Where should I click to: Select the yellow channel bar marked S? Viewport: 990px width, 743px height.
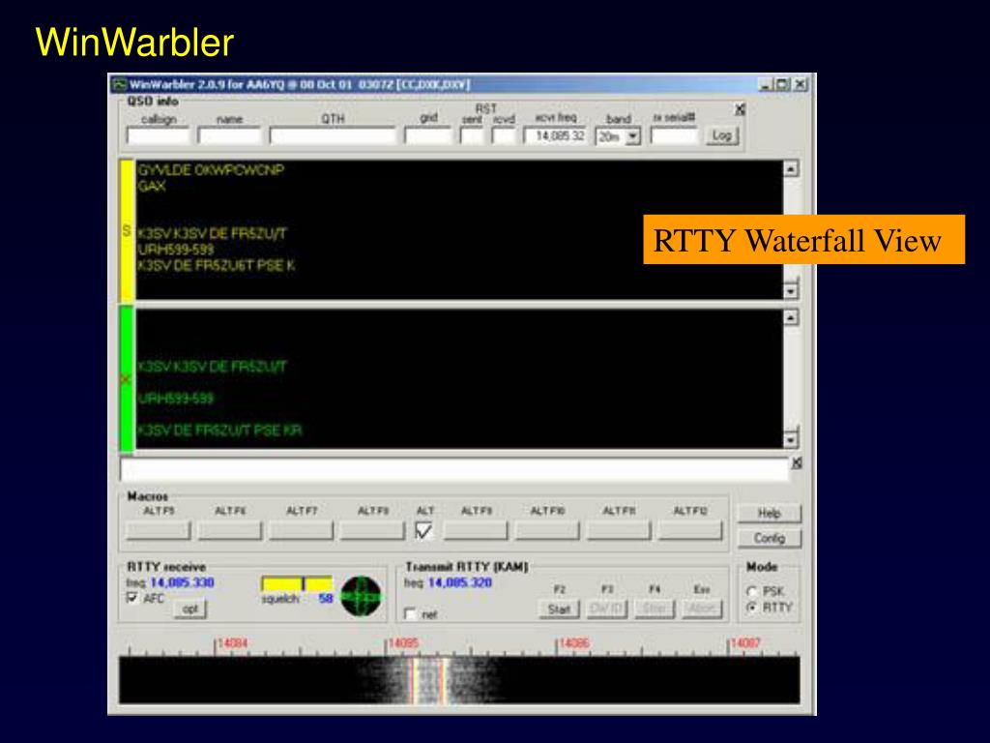[x=127, y=230]
